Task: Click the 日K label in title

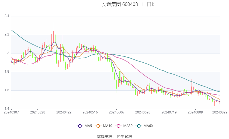Action: pos(151,4)
